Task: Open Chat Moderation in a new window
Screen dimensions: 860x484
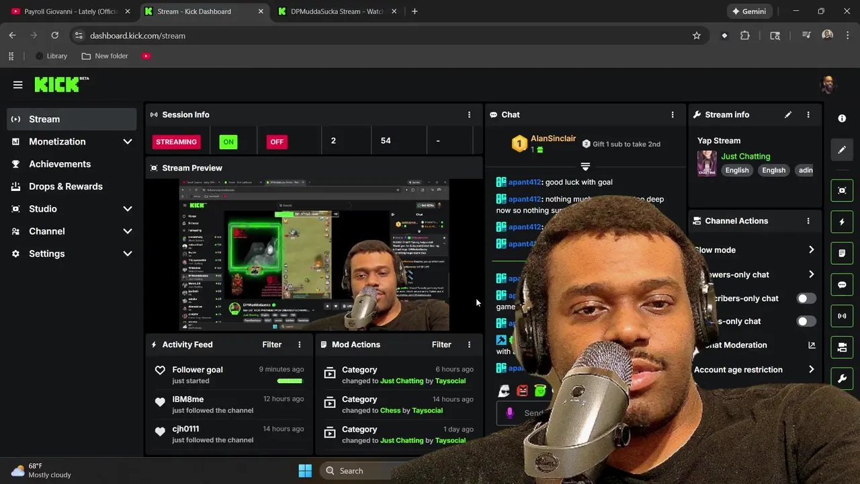Action: coord(812,345)
